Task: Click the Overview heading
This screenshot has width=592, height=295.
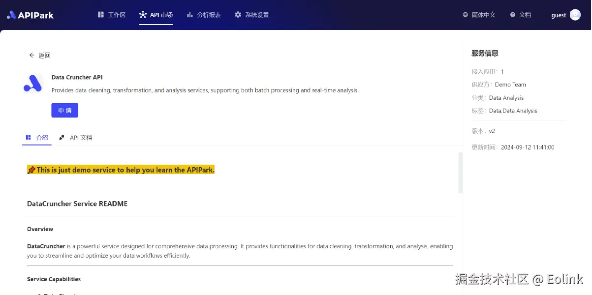Action: pos(40,229)
